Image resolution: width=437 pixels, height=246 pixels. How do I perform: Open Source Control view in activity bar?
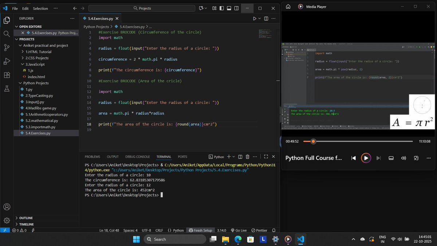coord(7,47)
